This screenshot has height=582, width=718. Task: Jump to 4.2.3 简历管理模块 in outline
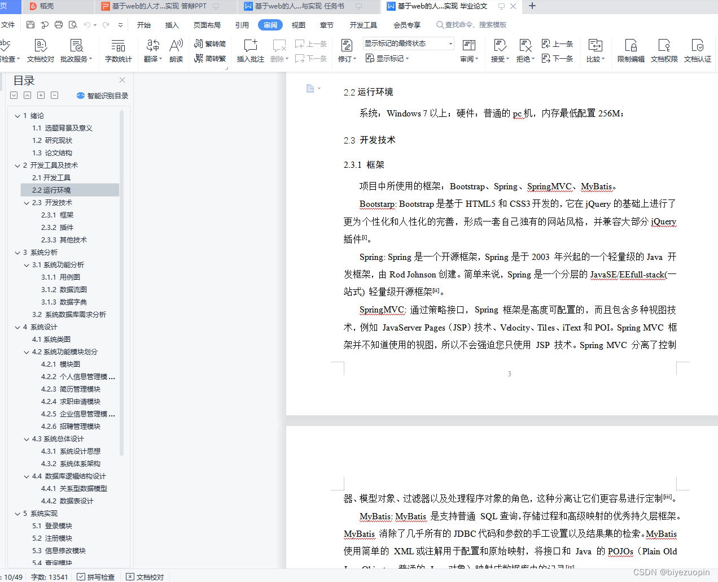[x=71, y=389]
